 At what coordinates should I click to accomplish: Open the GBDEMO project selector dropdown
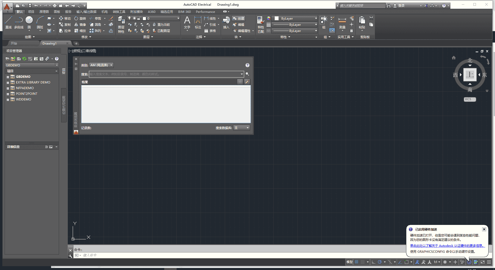56,65
